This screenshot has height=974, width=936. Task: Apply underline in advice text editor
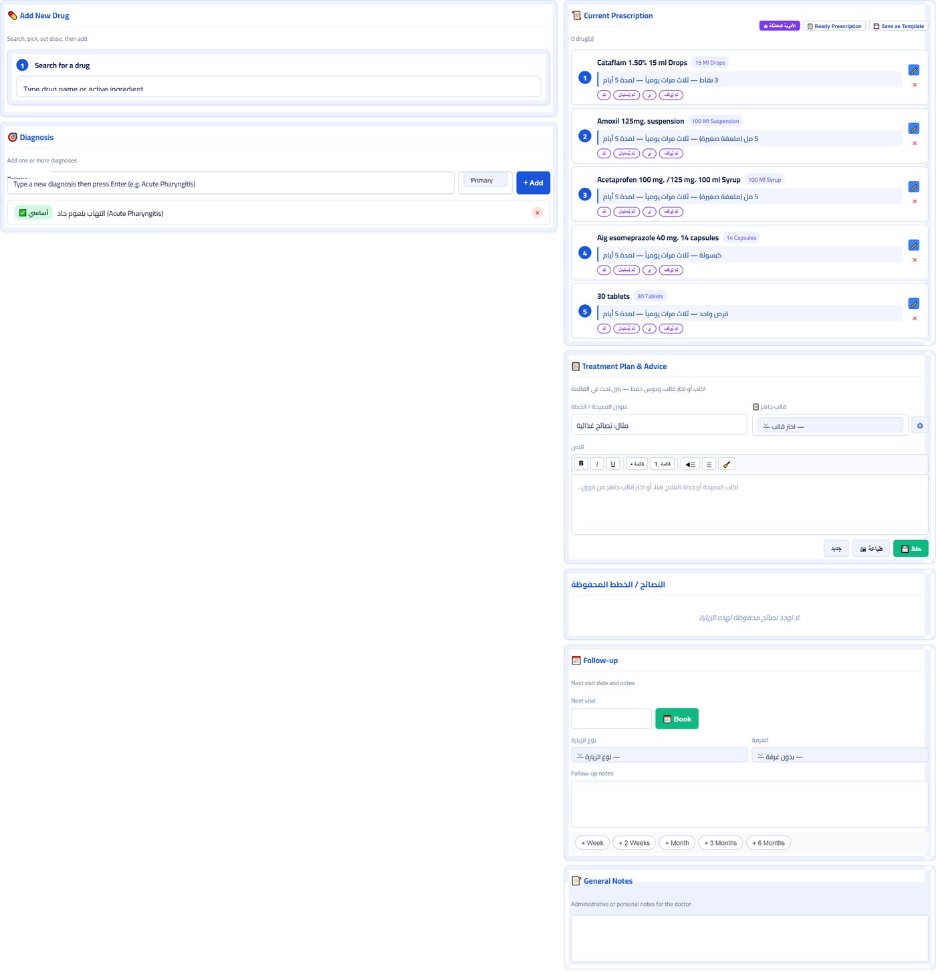tap(613, 464)
